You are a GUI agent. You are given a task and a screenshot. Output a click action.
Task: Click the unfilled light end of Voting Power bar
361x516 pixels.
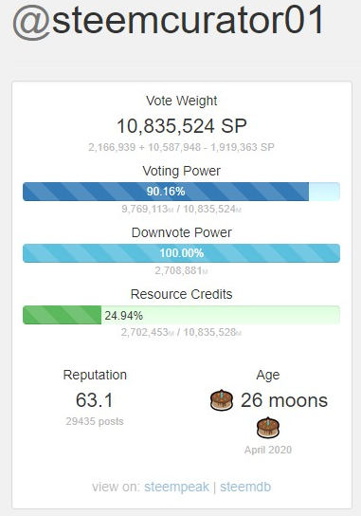pyautogui.click(x=324, y=192)
